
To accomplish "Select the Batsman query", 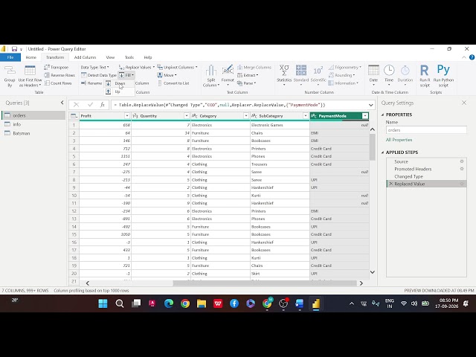I will [x=33, y=133].
